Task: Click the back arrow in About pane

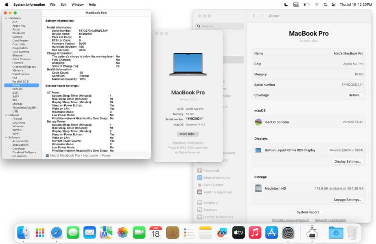Action: pos(254,16)
